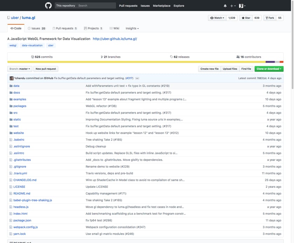
Task: Open the Branch: master dropdown
Action: (x=20, y=69)
